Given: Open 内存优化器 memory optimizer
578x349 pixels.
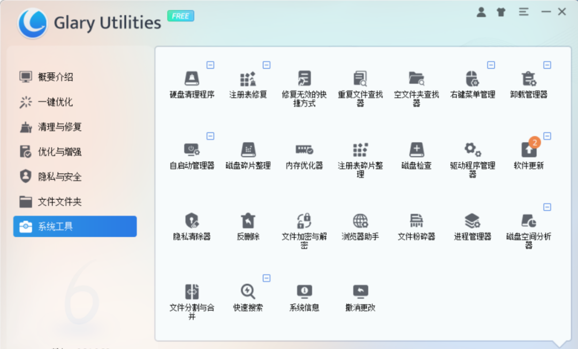Looking at the screenshot, I should click(304, 156).
